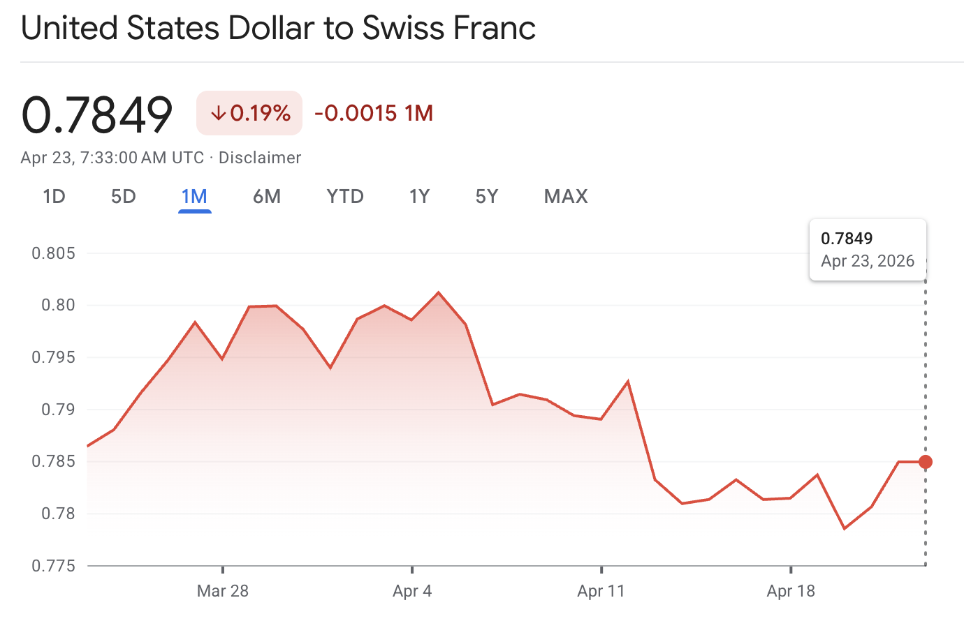Select the chart endpoint marker dot
Screen dimensions: 964x621
pyautogui.click(x=925, y=461)
